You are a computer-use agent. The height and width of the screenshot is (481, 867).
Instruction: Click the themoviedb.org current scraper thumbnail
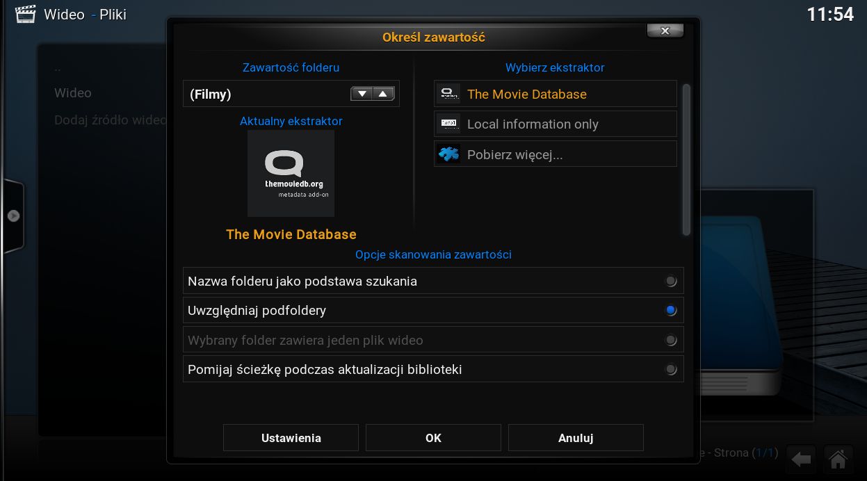(291, 173)
